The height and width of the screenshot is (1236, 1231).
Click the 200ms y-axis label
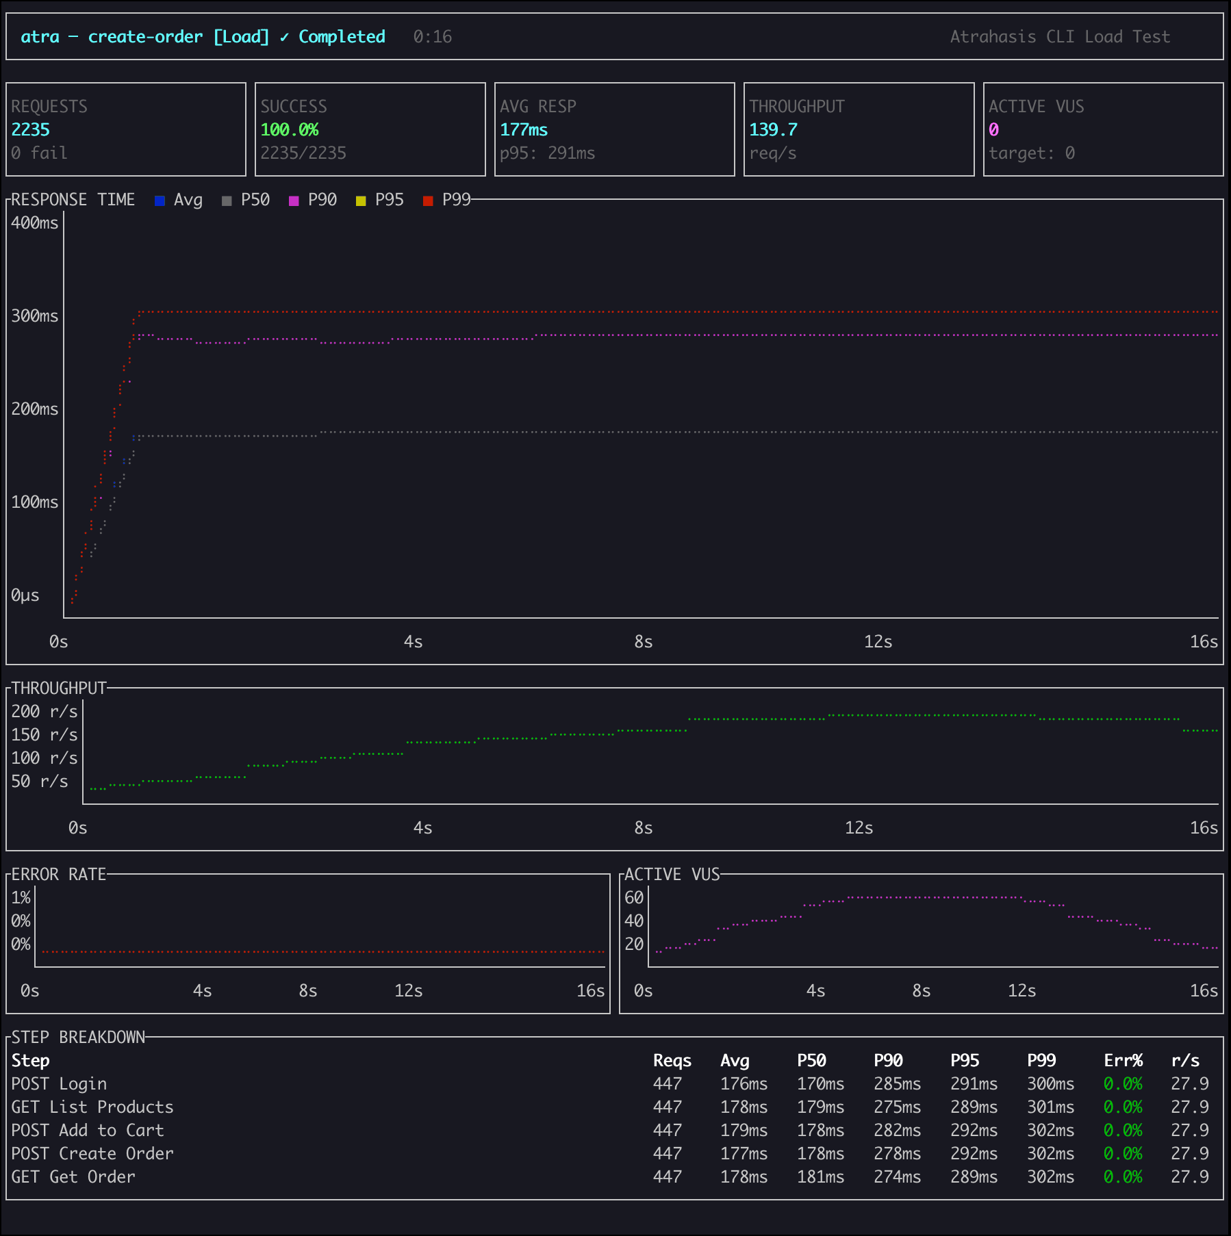[x=35, y=409]
